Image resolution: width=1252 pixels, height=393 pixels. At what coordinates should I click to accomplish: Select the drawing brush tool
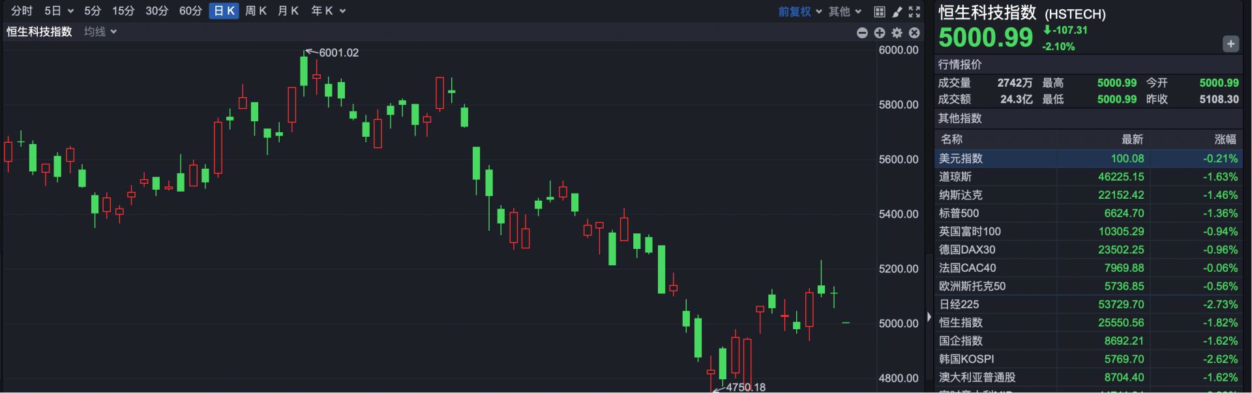pos(897,12)
